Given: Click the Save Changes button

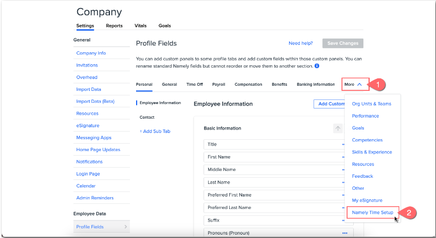Looking at the screenshot, I should point(342,43).
